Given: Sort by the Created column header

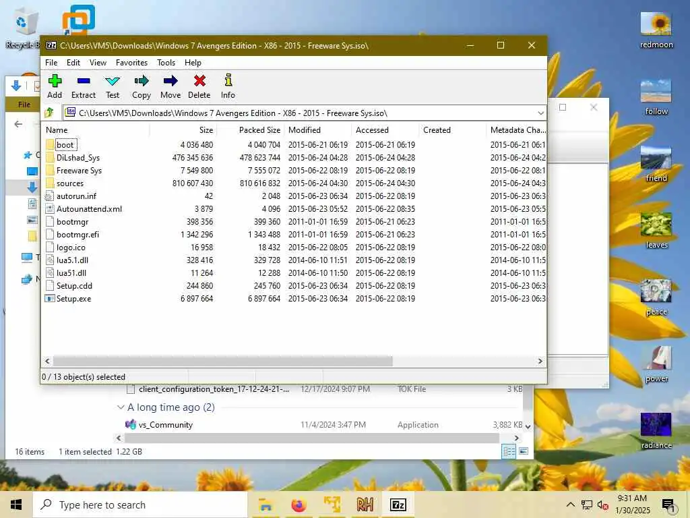Looking at the screenshot, I should pos(452,130).
